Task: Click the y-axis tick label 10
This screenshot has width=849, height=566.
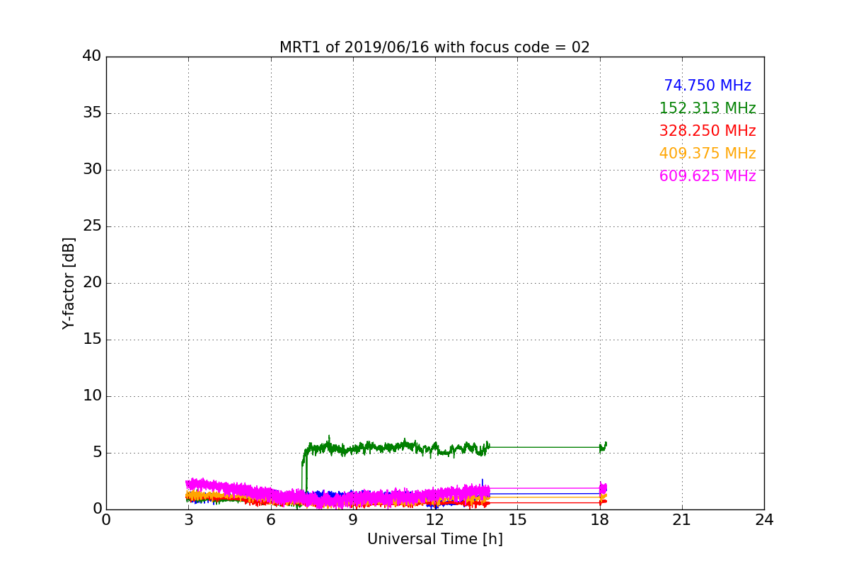Action: (x=92, y=396)
